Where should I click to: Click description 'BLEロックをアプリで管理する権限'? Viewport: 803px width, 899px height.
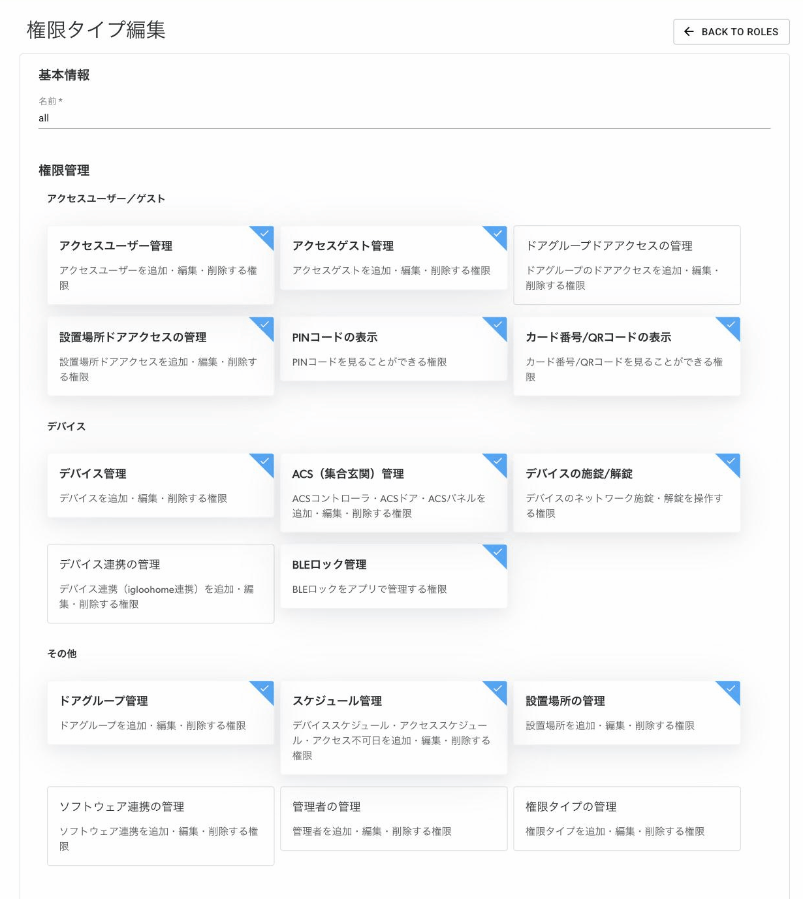coord(370,589)
